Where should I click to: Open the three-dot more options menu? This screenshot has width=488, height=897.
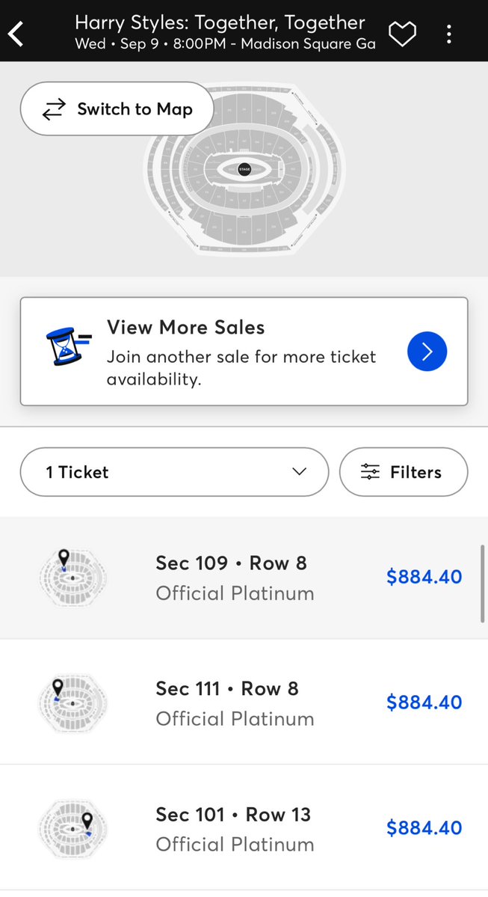point(449,34)
